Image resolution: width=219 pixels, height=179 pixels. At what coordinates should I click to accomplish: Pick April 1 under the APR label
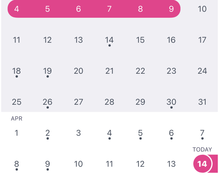(17, 133)
